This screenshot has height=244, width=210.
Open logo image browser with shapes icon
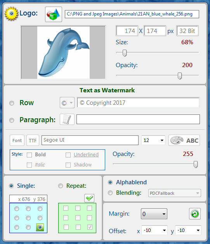[x=54, y=14]
